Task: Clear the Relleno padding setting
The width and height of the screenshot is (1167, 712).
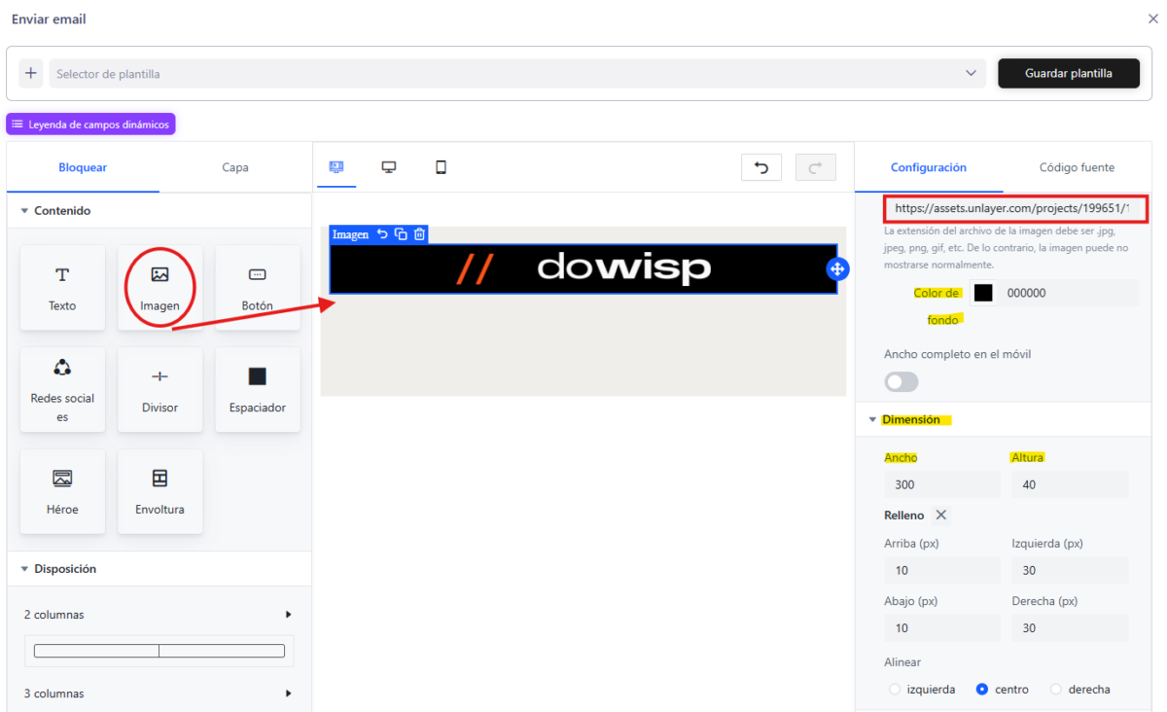Action: tap(941, 516)
